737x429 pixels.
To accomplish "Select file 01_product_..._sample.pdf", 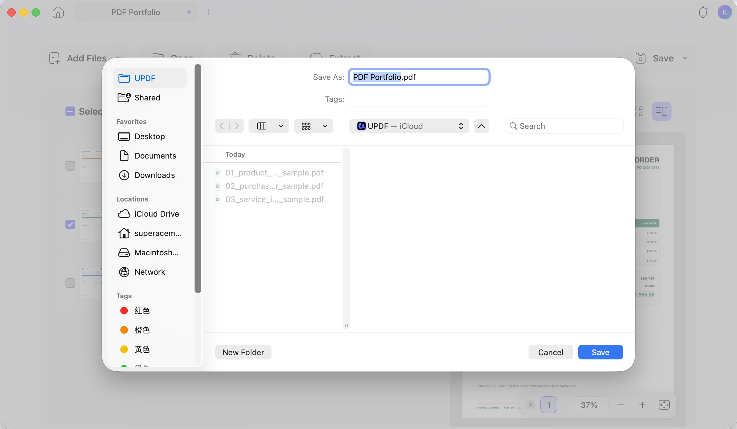I will pyautogui.click(x=275, y=172).
